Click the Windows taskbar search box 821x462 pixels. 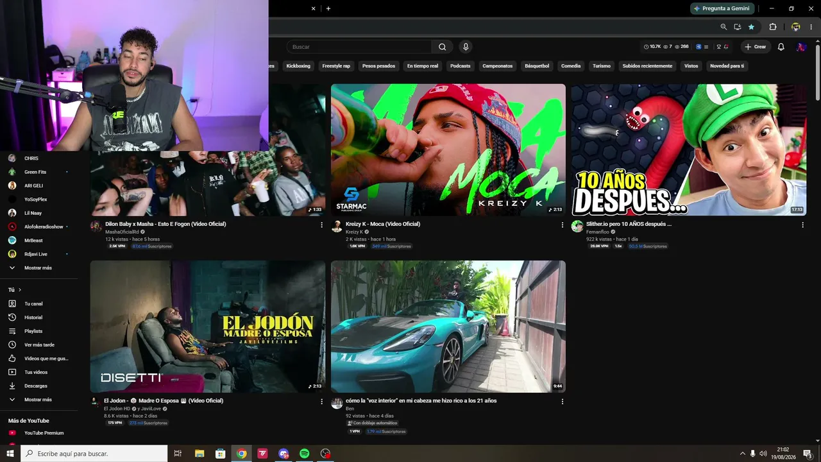click(x=94, y=454)
